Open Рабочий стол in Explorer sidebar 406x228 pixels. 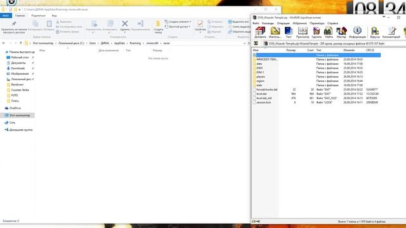[20, 58]
